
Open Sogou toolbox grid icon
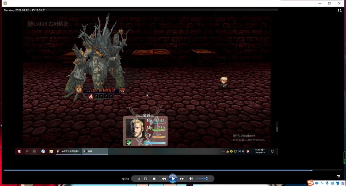click(x=343, y=183)
